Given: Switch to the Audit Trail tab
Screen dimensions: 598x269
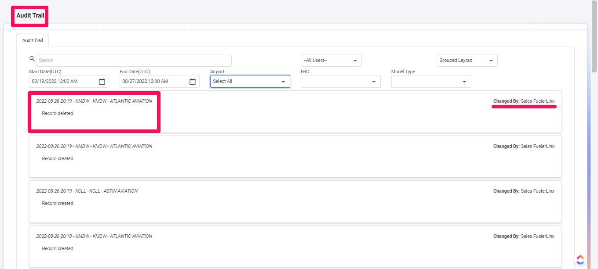Looking at the screenshot, I should point(33,40).
